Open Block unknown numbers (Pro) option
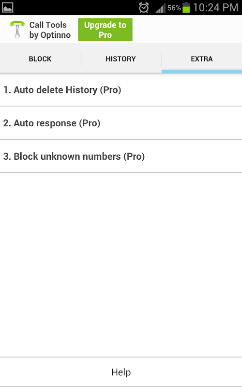Image resolution: width=242 pixels, height=387 pixels. click(x=121, y=156)
